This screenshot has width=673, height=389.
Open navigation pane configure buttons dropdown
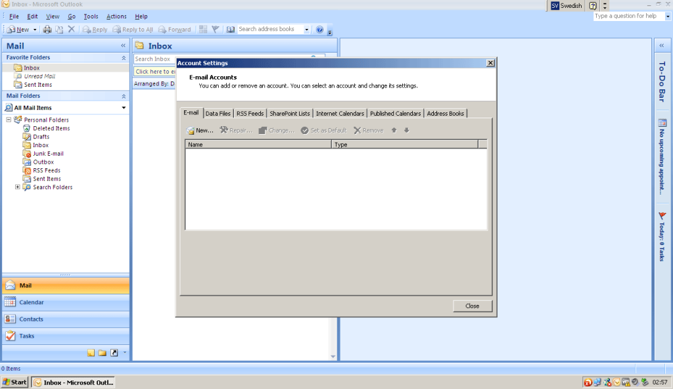point(125,352)
